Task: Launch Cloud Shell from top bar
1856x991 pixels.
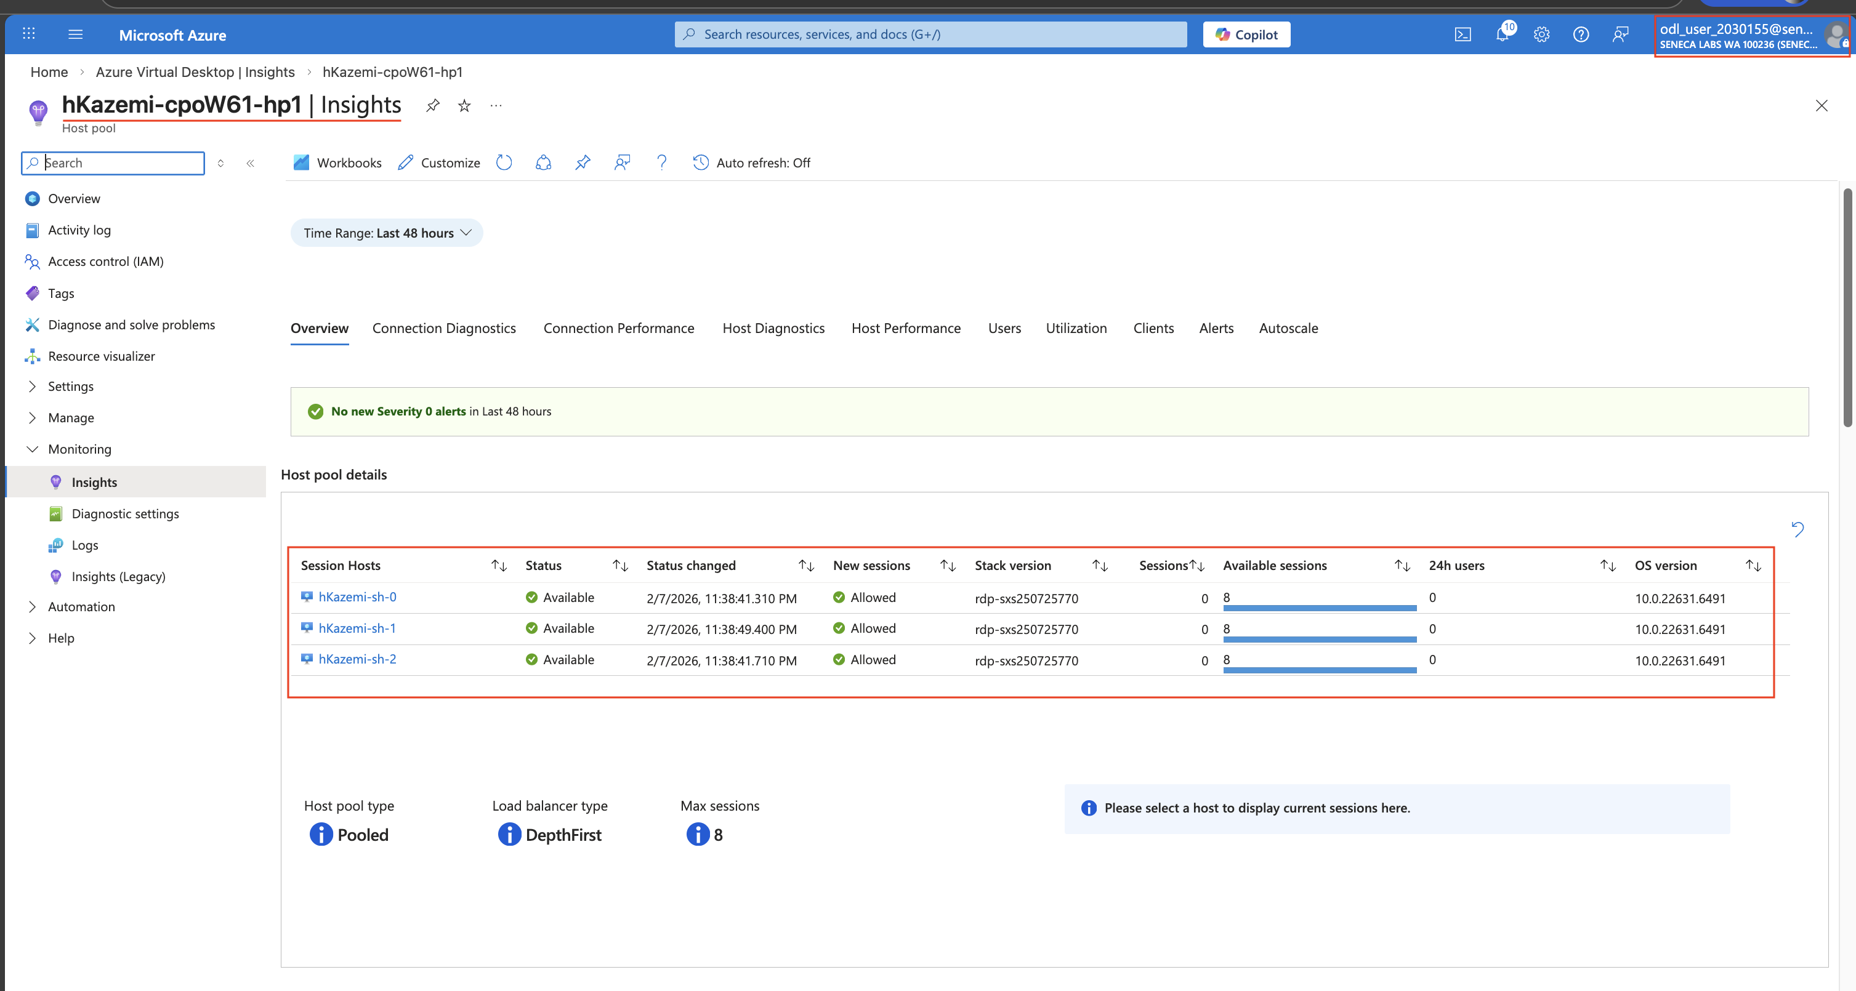Action: pos(1463,34)
